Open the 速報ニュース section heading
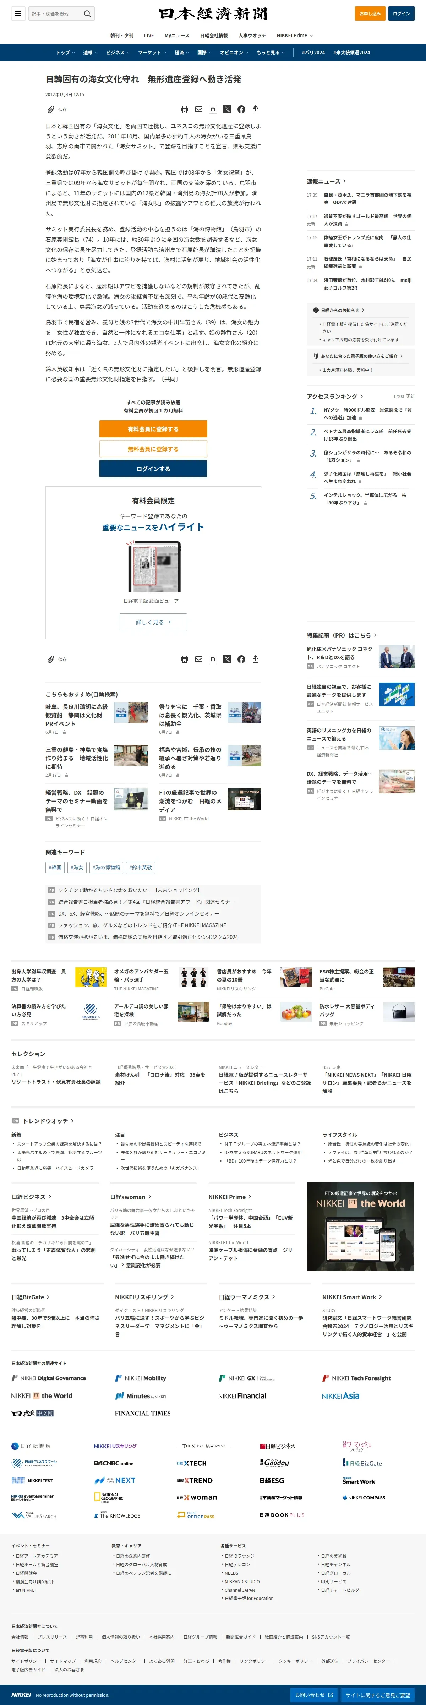Screen dimensions: 426x1705 click(x=326, y=181)
